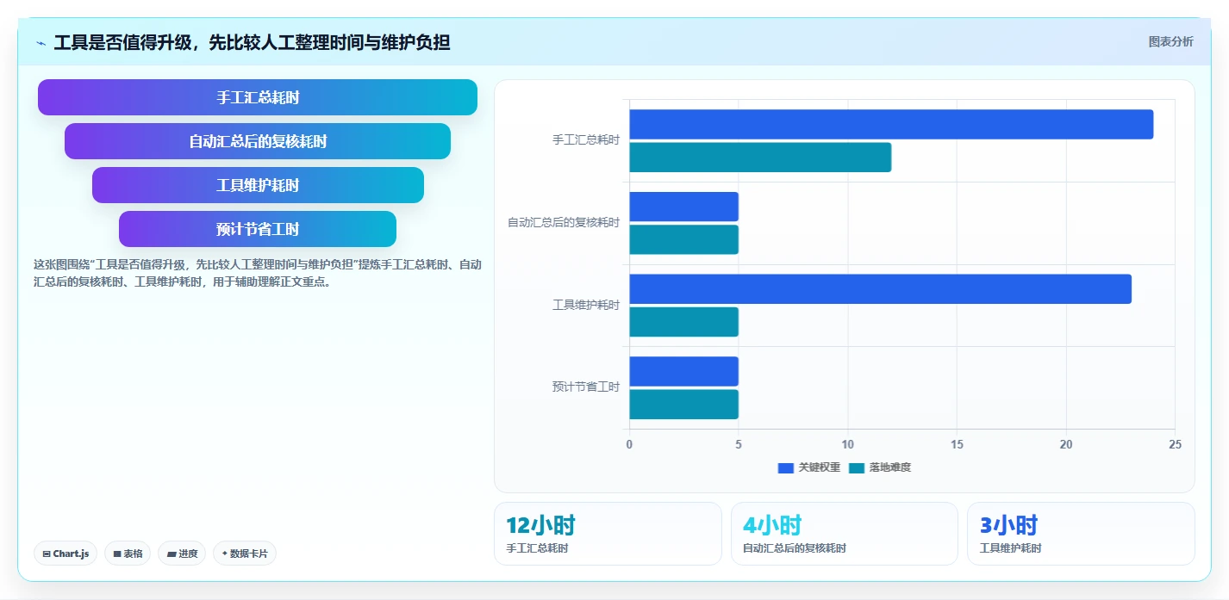Select the 自动汇总后的复核耗时 funnel bar
The width and height of the screenshot is (1229, 600).
(x=258, y=141)
